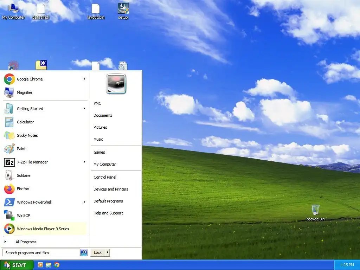
Task: Select the gear document desktop icon
Action: (x=123, y=66)
